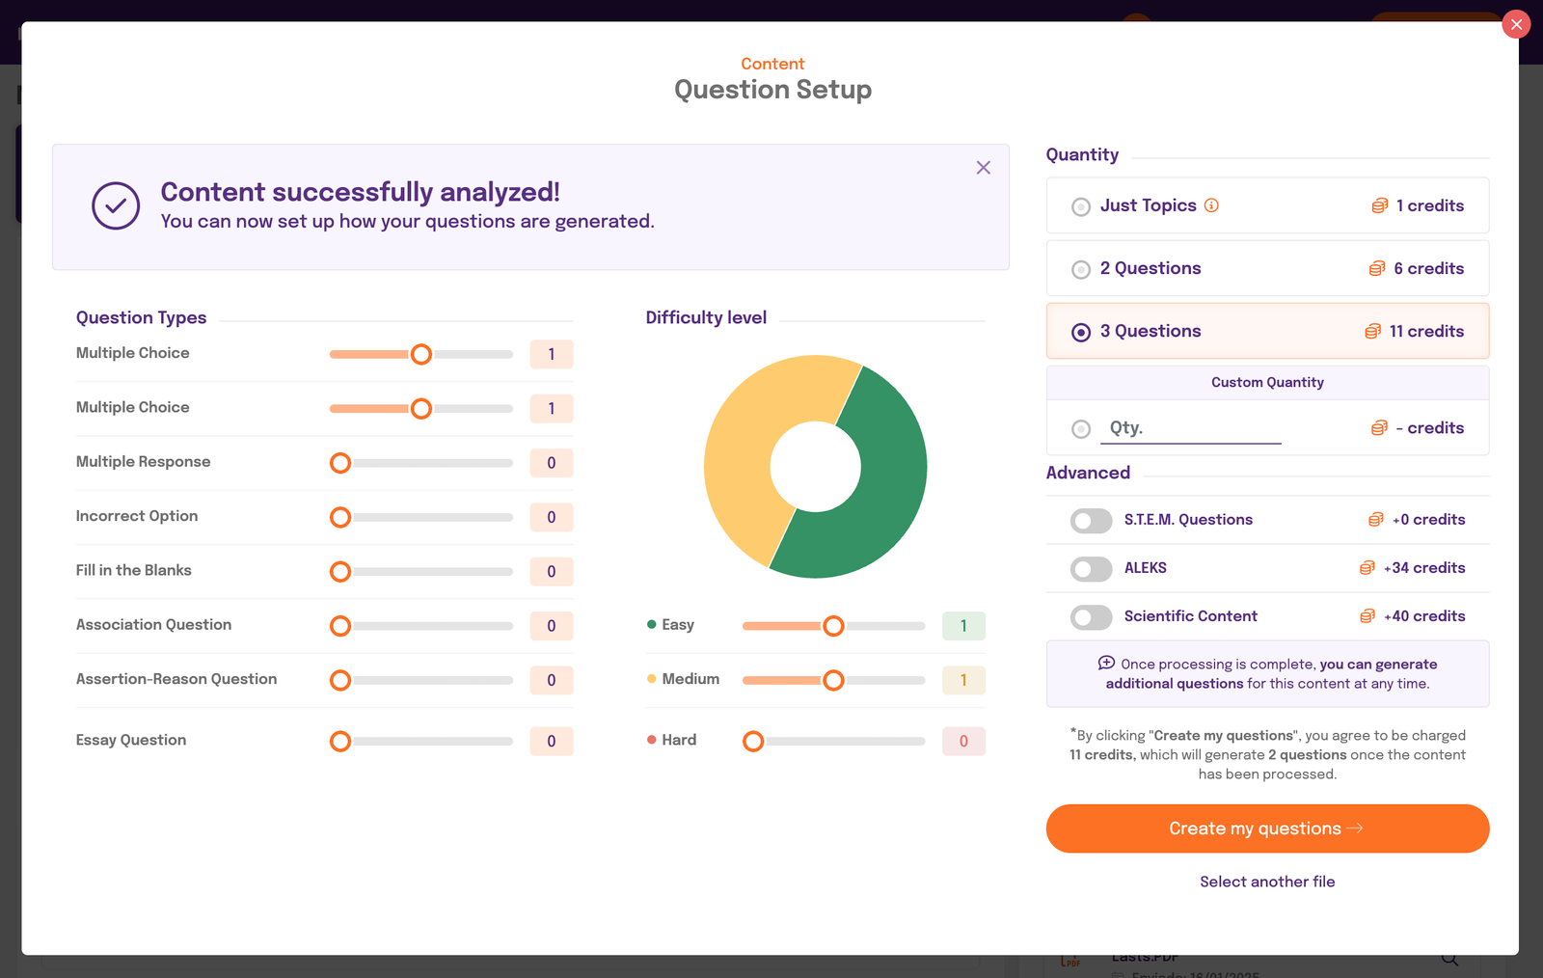Enable the S.T.E.M. Questions toggle
Screen dimensions: 1543x978
1090,520
